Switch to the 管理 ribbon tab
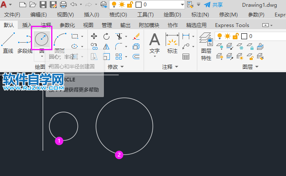 coord(107,25)
